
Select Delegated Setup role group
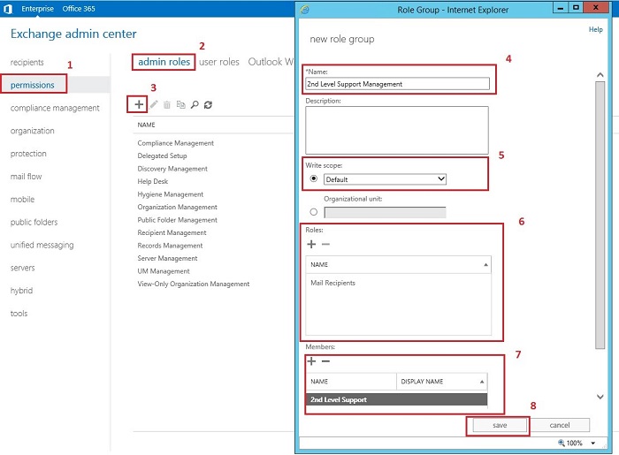(162, 155)
